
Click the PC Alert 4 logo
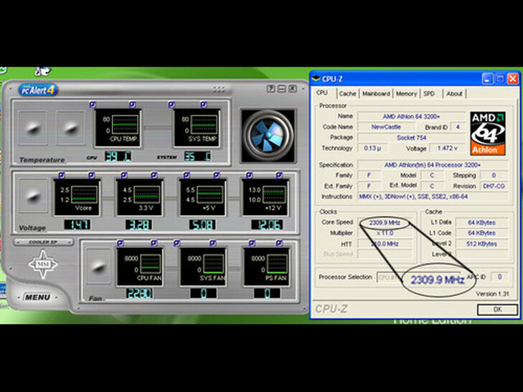click(x=38, y=90)
